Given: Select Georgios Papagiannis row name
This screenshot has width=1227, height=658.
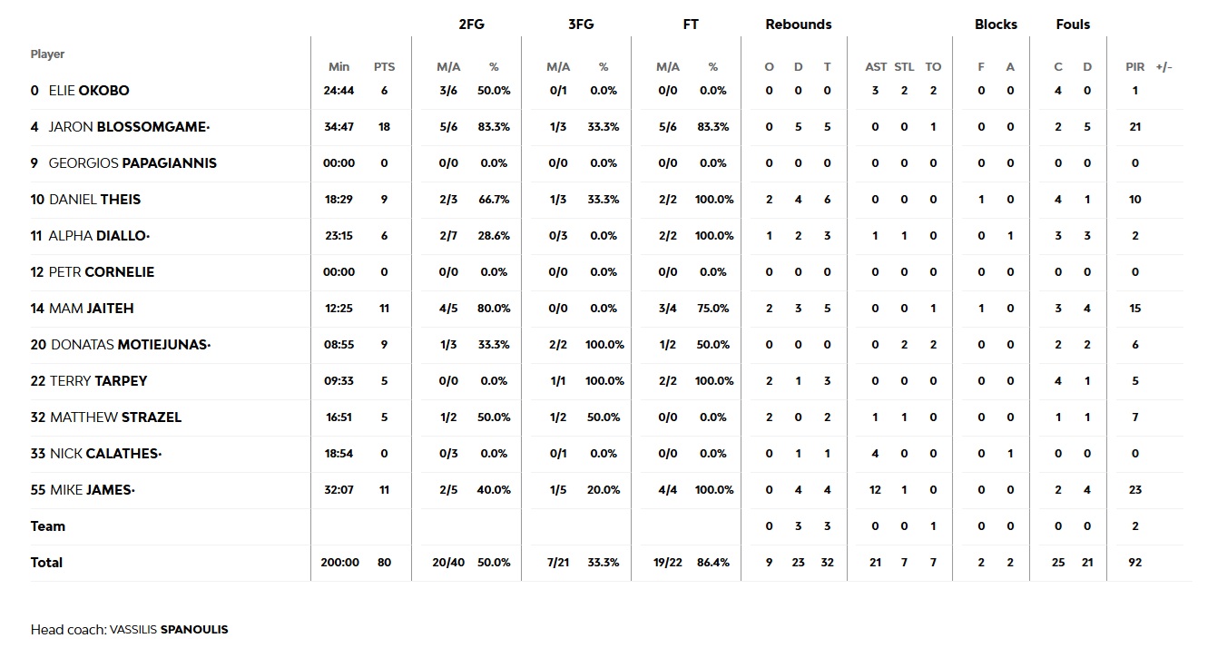Looking at the screenshot, I should coord(133,163).
